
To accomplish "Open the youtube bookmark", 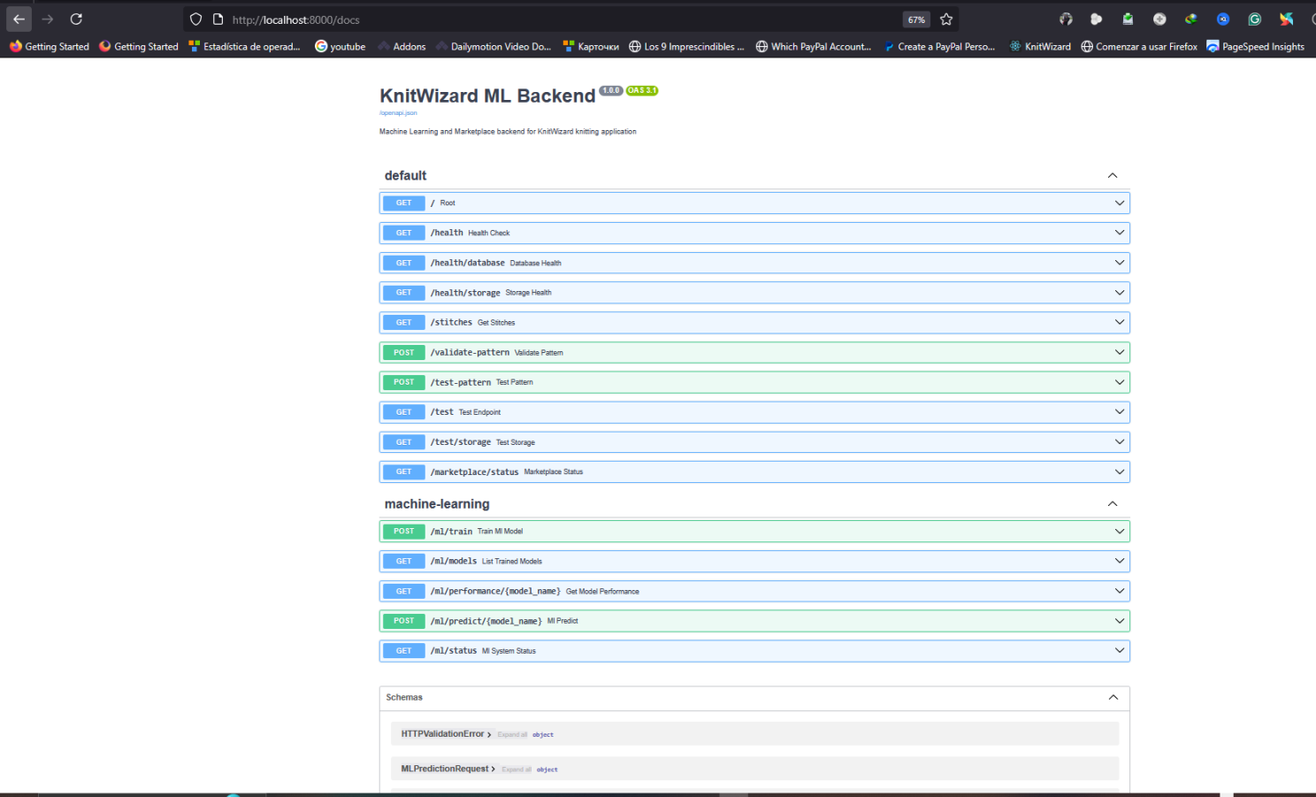I will 340,46.
